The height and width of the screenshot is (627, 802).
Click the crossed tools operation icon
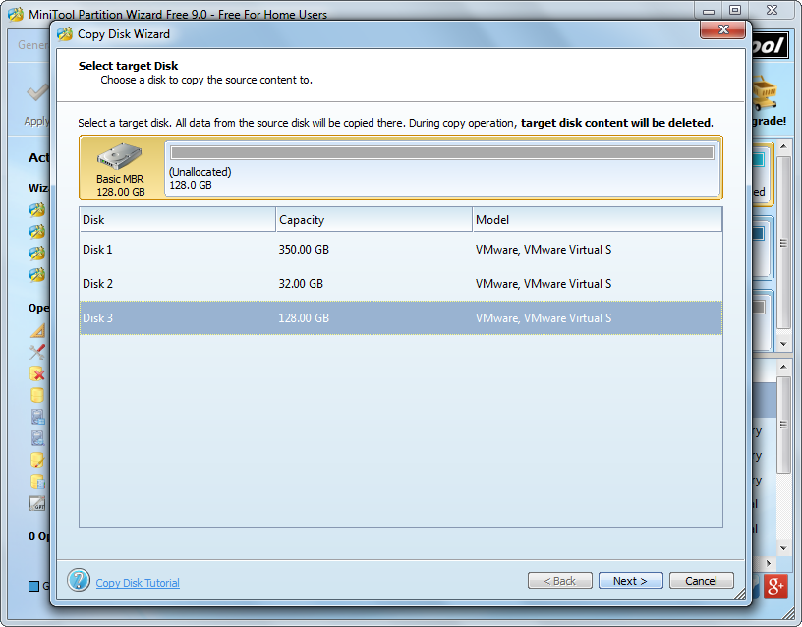[36, 352]
